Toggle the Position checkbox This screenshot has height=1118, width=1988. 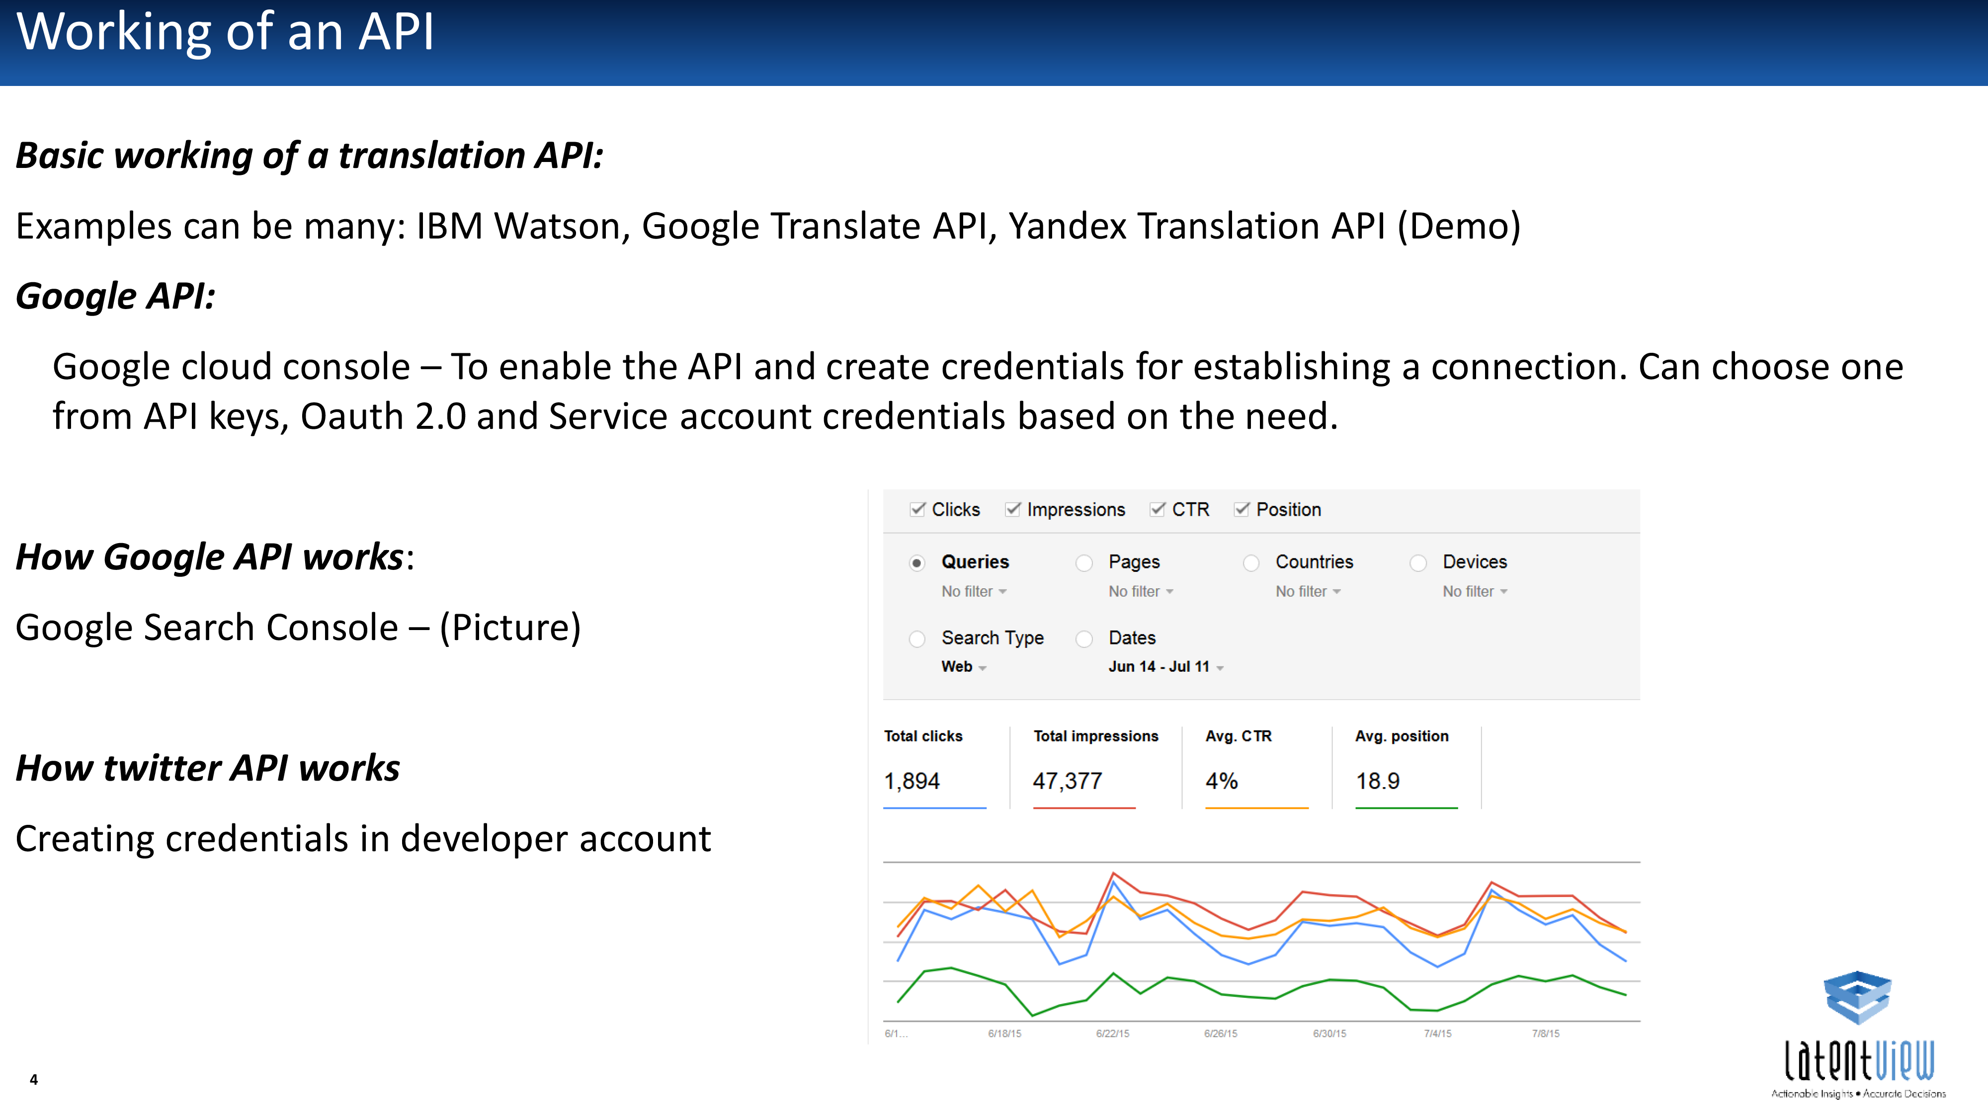tap(1241, 509)
